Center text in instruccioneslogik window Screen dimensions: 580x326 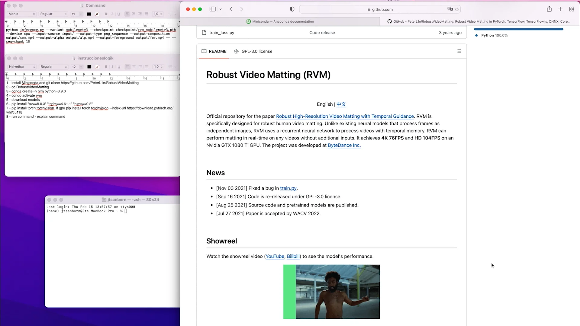pos(134,67)
